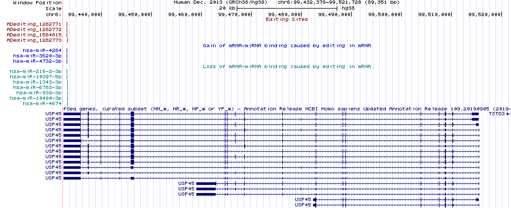
Task: Click red site mark beside ADediting_1282771
Action: pyautogui.click(x=67, y=24)
